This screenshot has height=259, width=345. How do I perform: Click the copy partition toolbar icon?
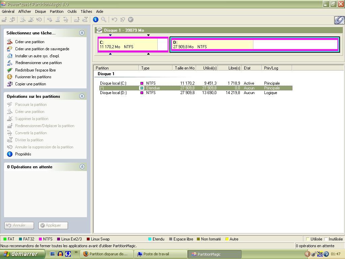(x=12, y=20)
